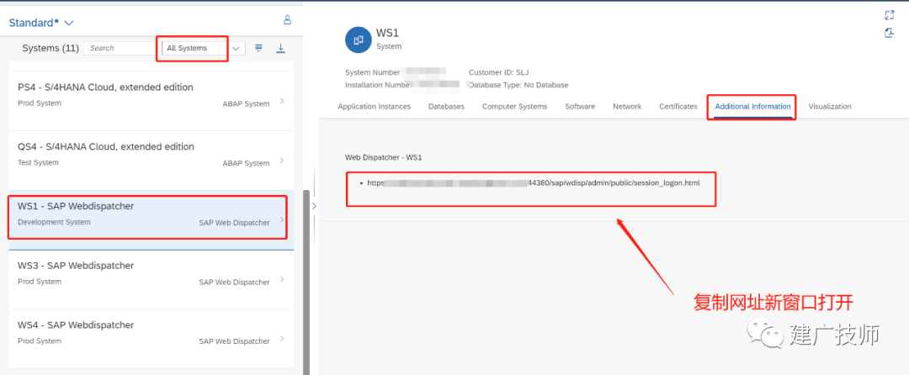This screenshot has height=375, width=909.
Task: Expand the Standard view variant dropdown
Action: click(70, 24)
